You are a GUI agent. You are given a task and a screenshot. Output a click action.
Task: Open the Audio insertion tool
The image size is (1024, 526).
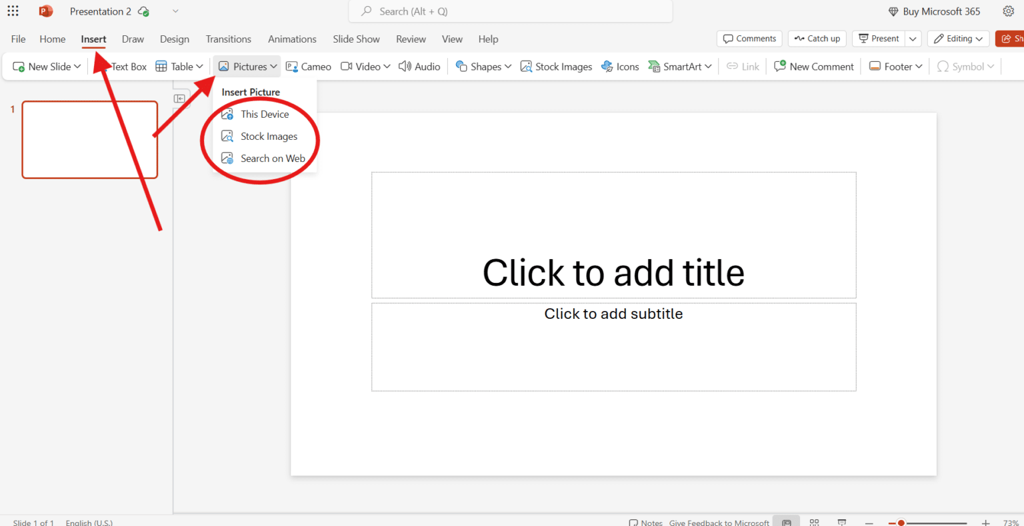[x=419, y=66]
